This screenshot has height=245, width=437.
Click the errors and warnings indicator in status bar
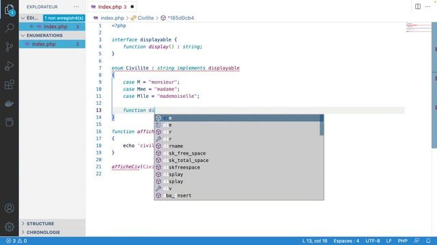pos(16,241)
